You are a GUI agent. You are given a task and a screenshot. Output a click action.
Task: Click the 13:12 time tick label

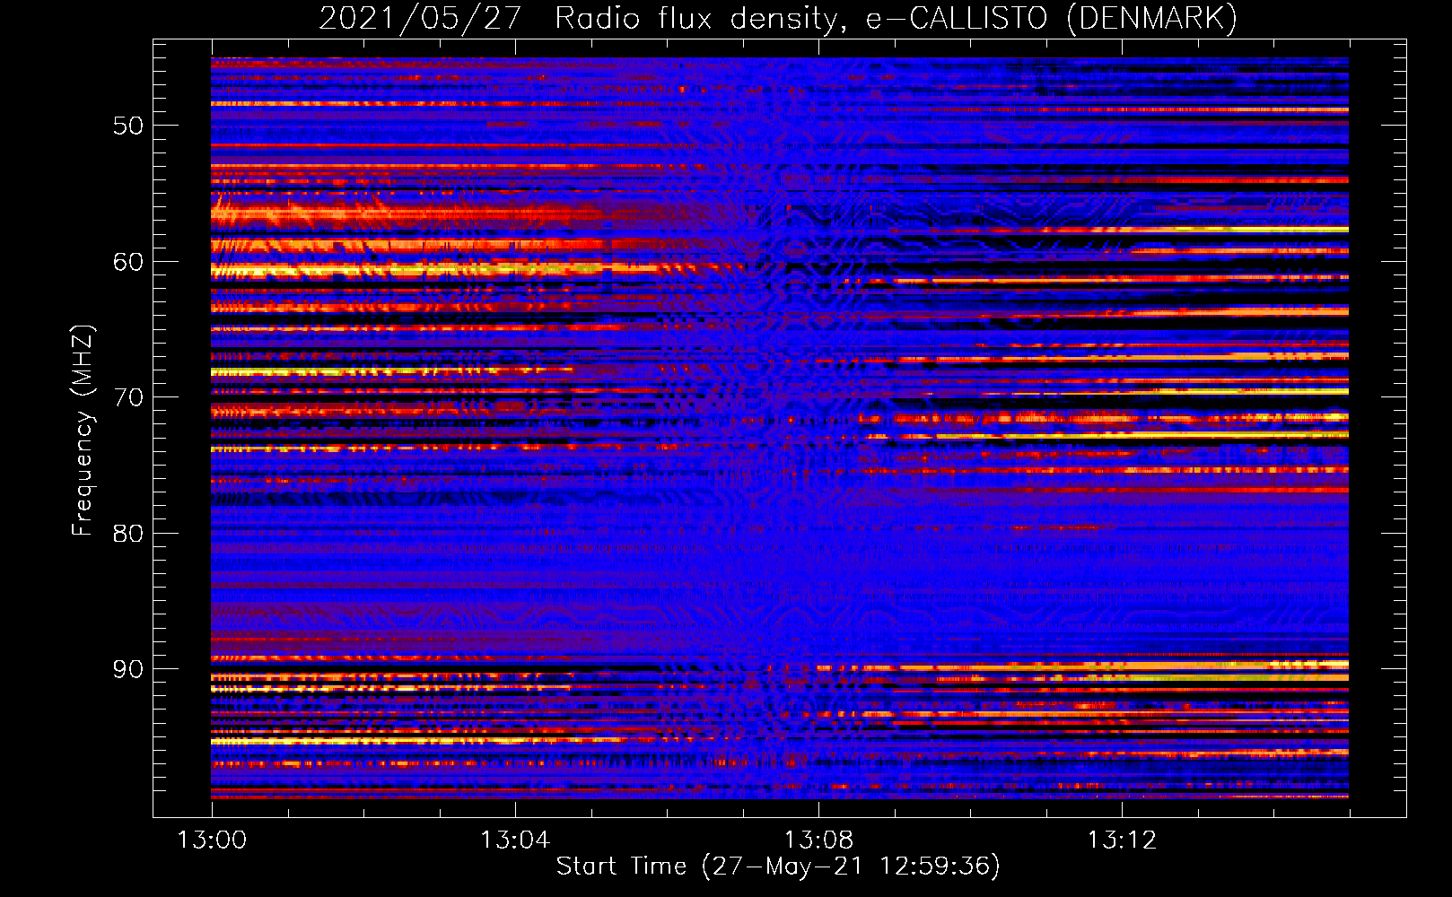1122,840
